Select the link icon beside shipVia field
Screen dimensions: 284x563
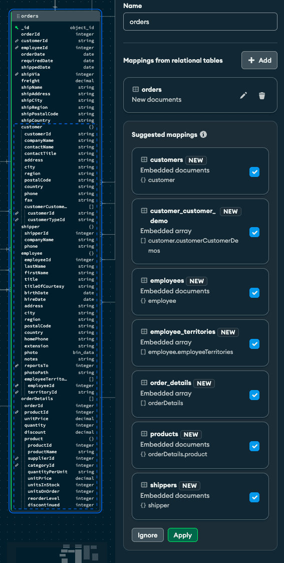click(17, 74)
